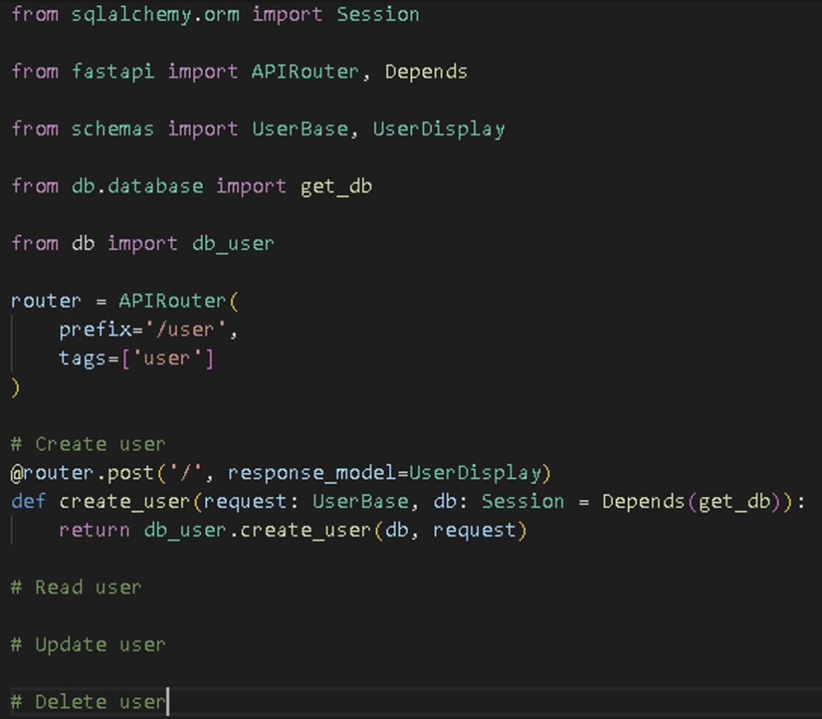Click "Session" in the sqlalchemy import line

378,14
